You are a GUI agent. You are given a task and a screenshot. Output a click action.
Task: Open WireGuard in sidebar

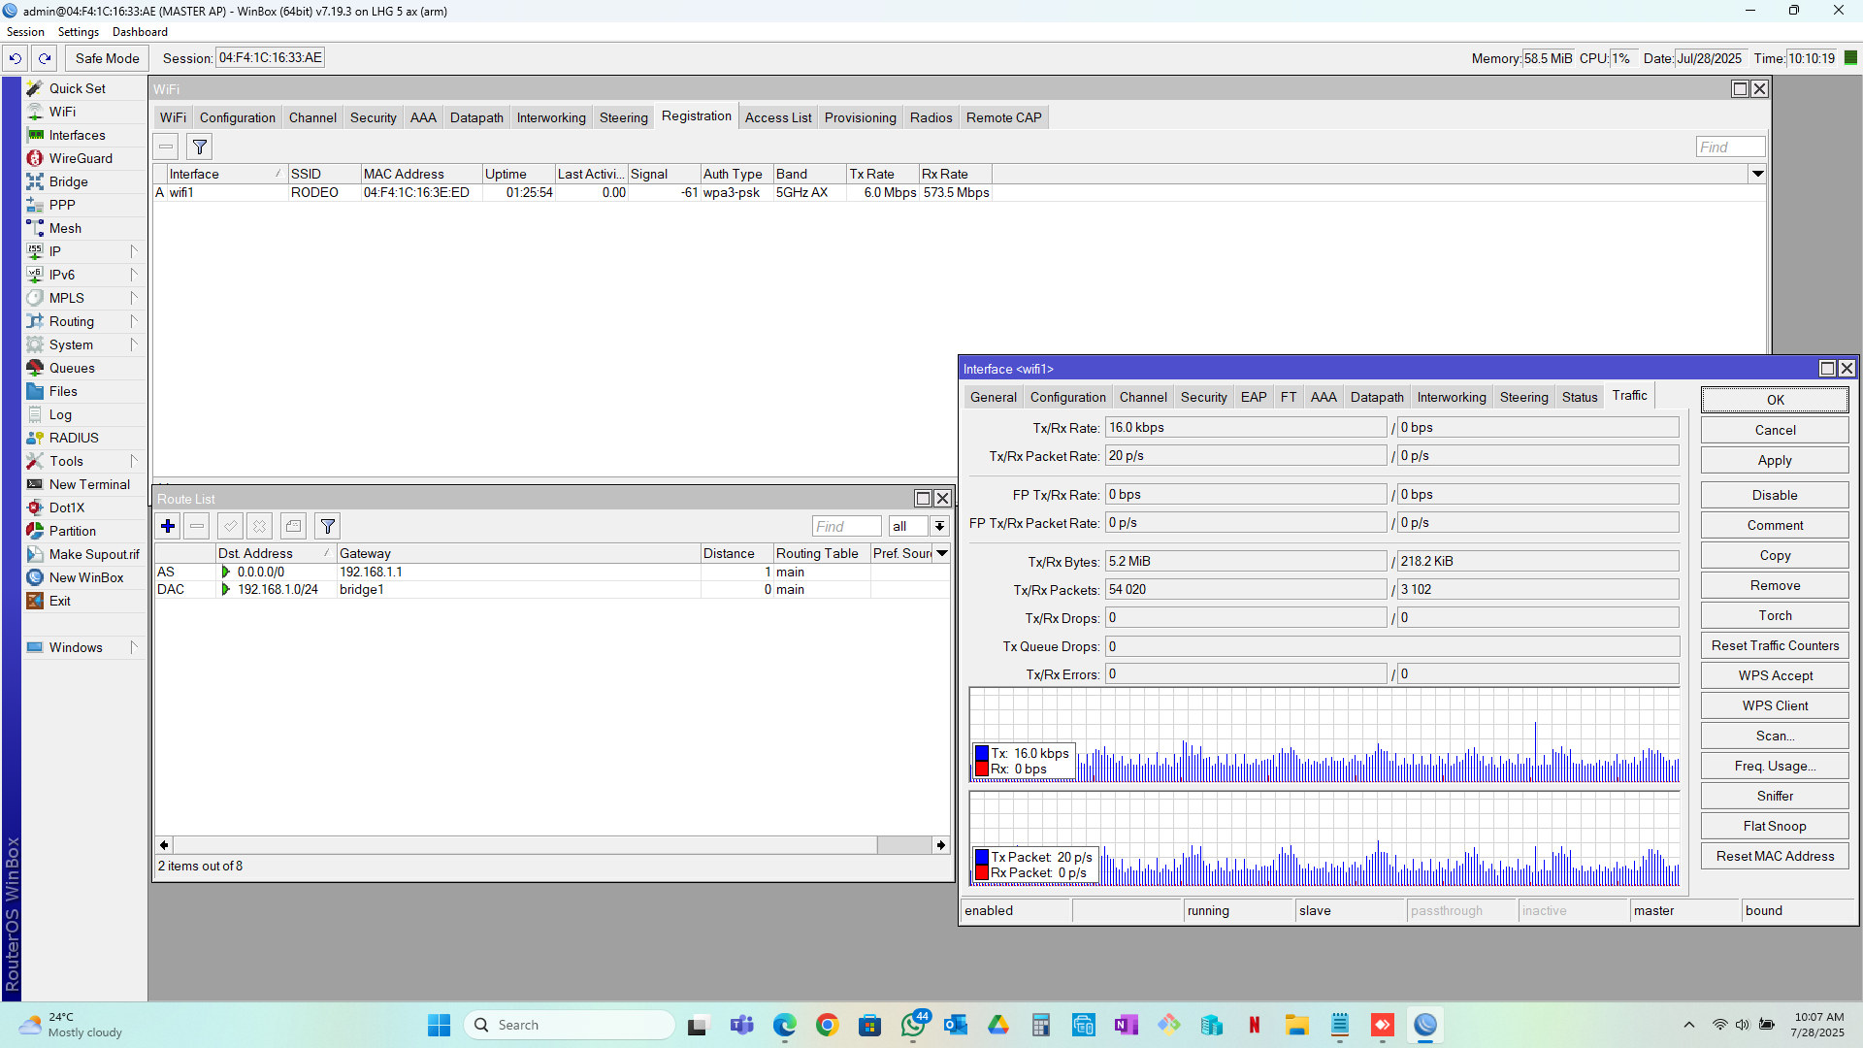pyautogui.click(x=81, y=158)
